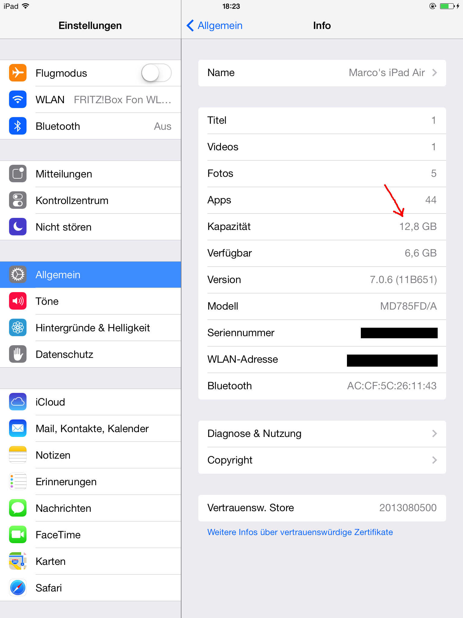Tap the Bluetooth icon in sidebar
463x618 pixels.
click(x=18, y=126)
